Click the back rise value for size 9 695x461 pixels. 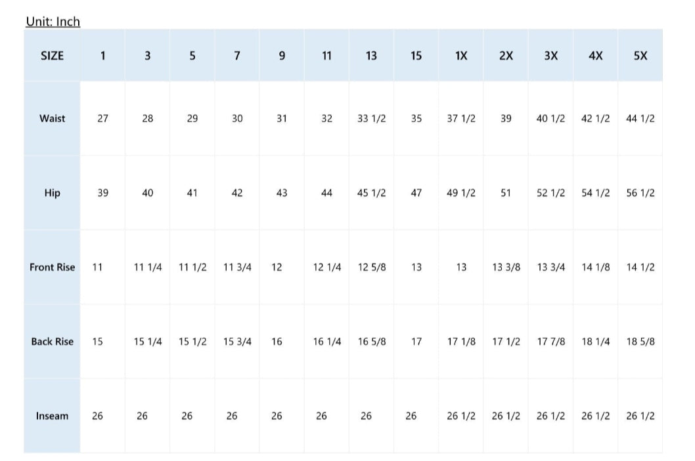(x=277, y=341)
